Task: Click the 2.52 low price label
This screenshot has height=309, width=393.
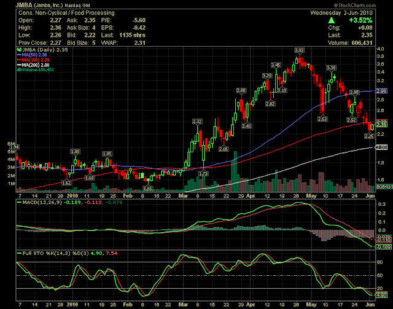Action: point(351,120)
